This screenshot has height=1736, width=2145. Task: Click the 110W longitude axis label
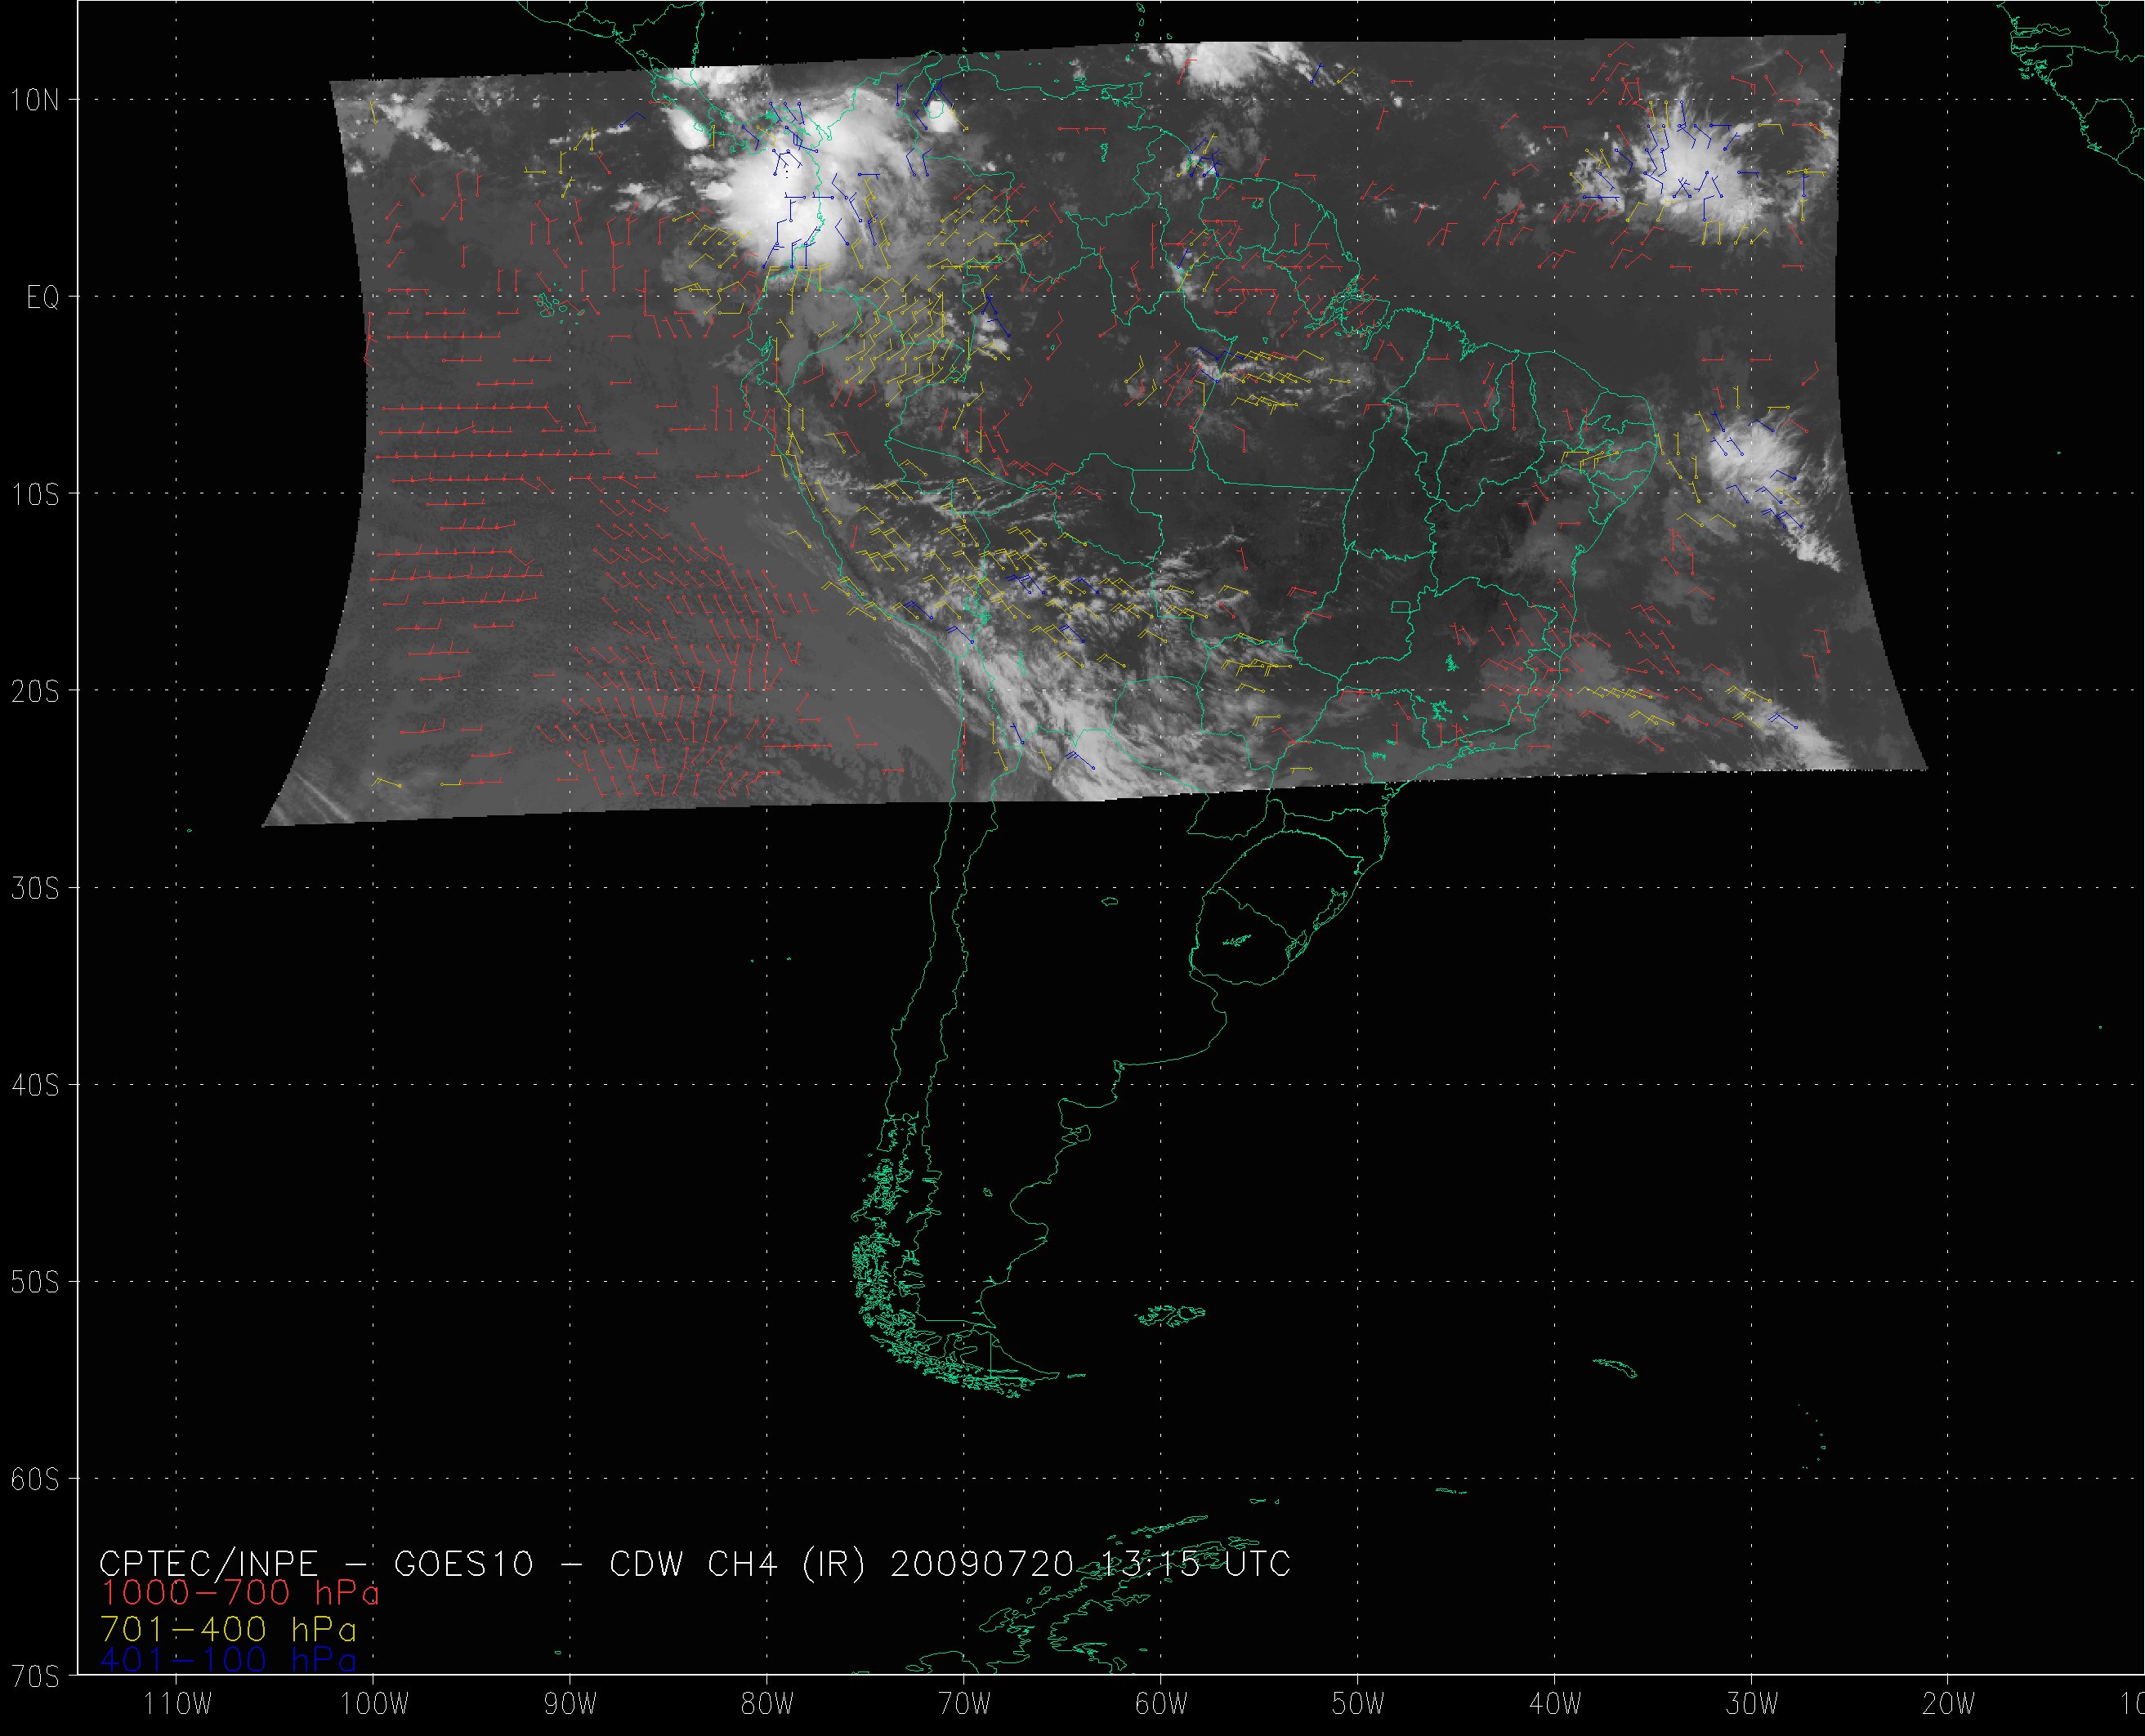pos(177,1704)
